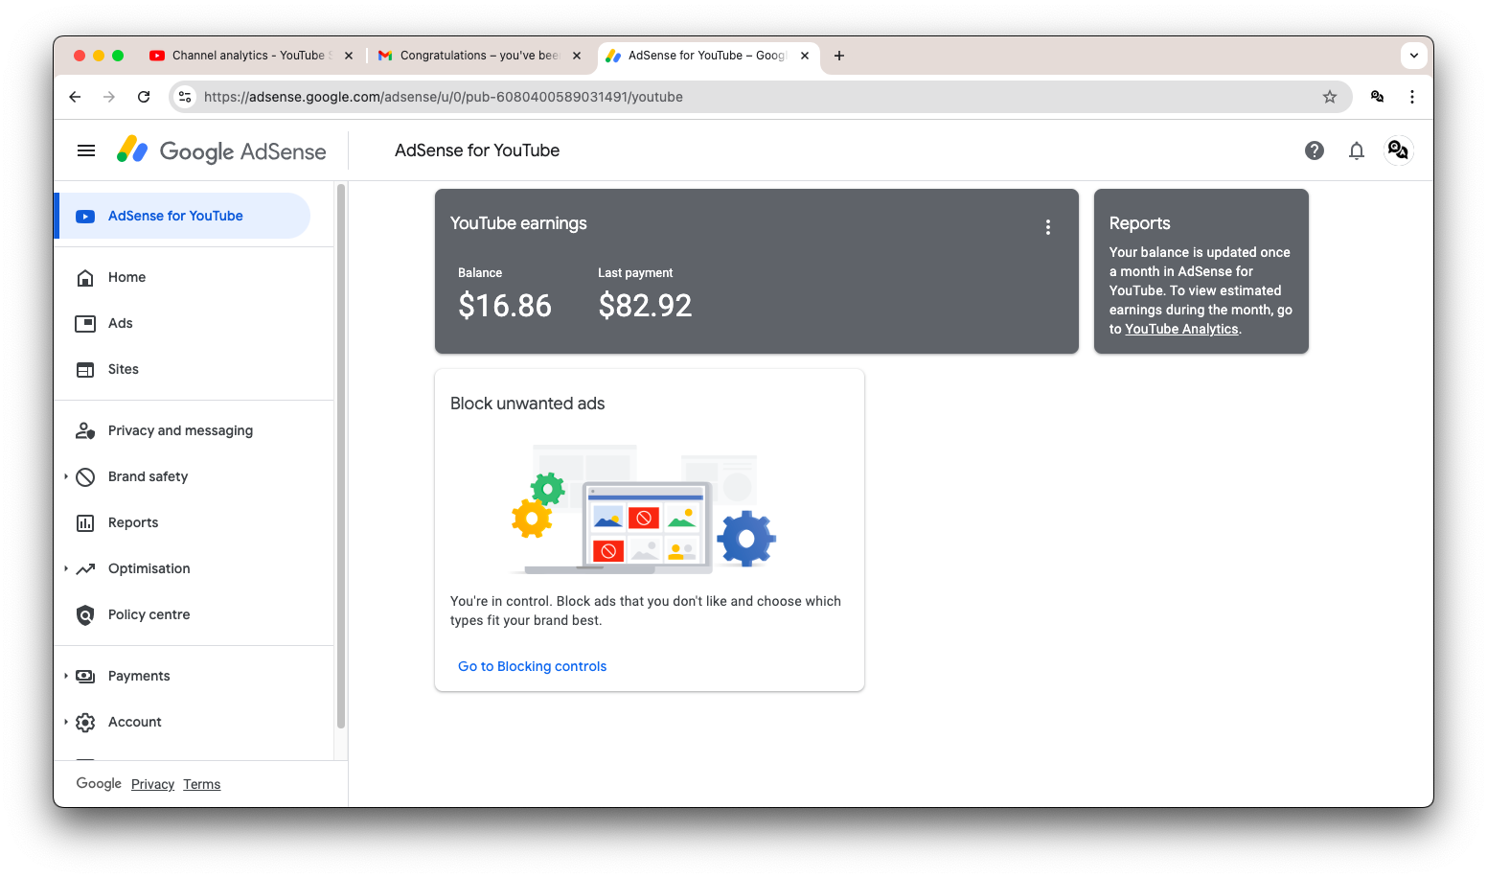Open the tab search dropdown
Image resolution: width=1487 pixels, height=878 pixels.
(x=1414, y=56)
